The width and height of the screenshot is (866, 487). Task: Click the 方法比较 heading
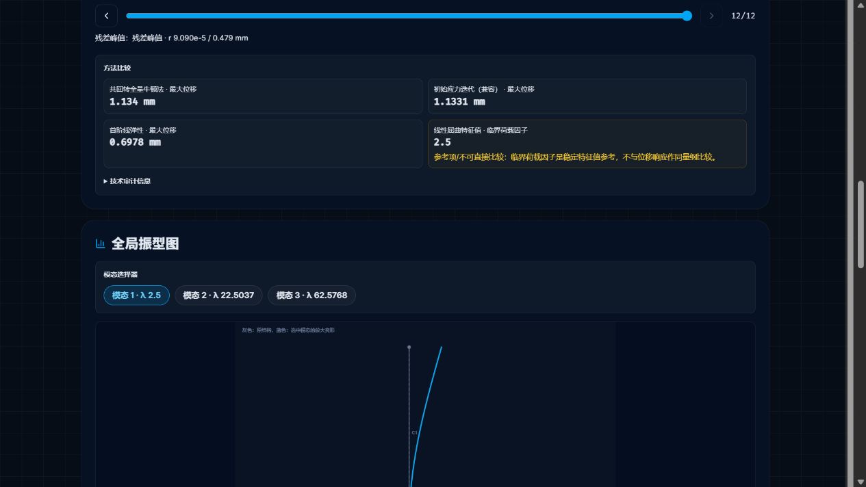117,68
